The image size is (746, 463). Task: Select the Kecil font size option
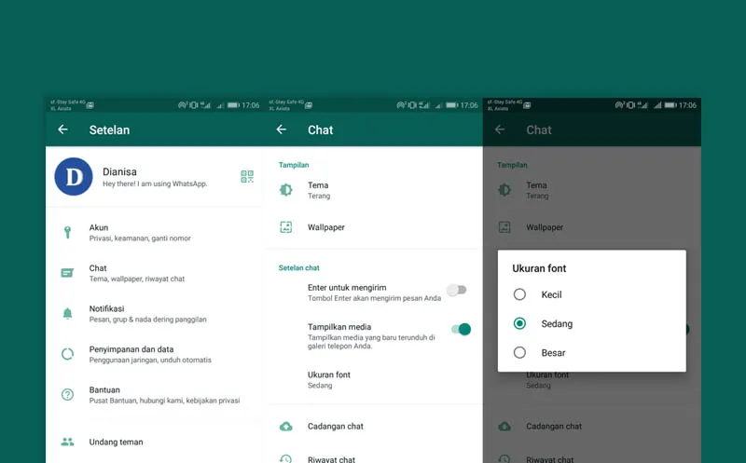pyautogui.click(x=519, y=294)
